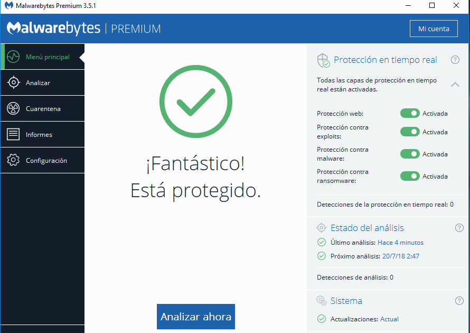Collapse the real-time protection layers list
Image resolution: width=470 pixels, height=333 pixels.
pyautogui.click(x=455, y=85)
